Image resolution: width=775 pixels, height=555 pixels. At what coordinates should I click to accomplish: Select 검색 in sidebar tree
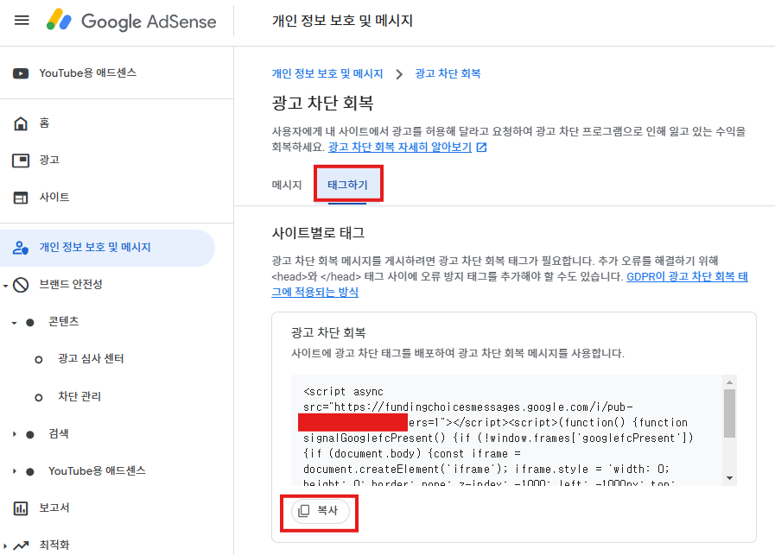coord(59,433)
